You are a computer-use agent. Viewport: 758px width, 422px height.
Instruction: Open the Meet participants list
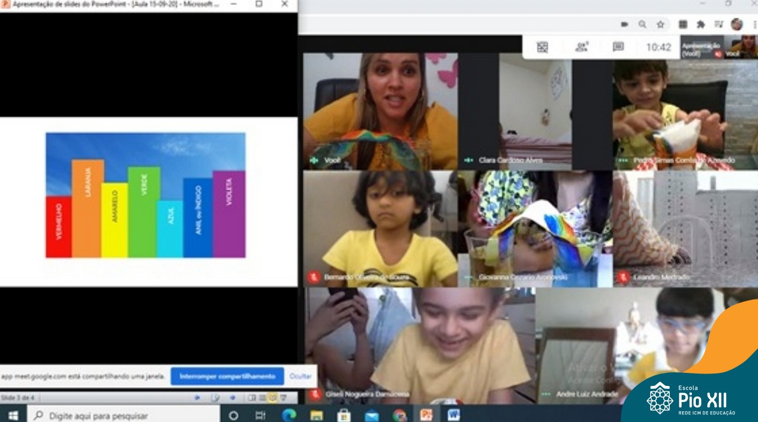(x=581, y=47)
